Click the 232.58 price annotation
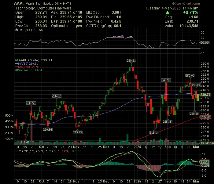214x184 pixels. click(31, 103)
